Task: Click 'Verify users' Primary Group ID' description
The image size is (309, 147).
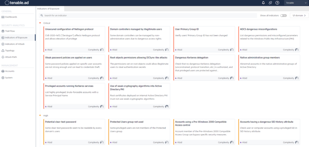Action: tap(202, 36)
